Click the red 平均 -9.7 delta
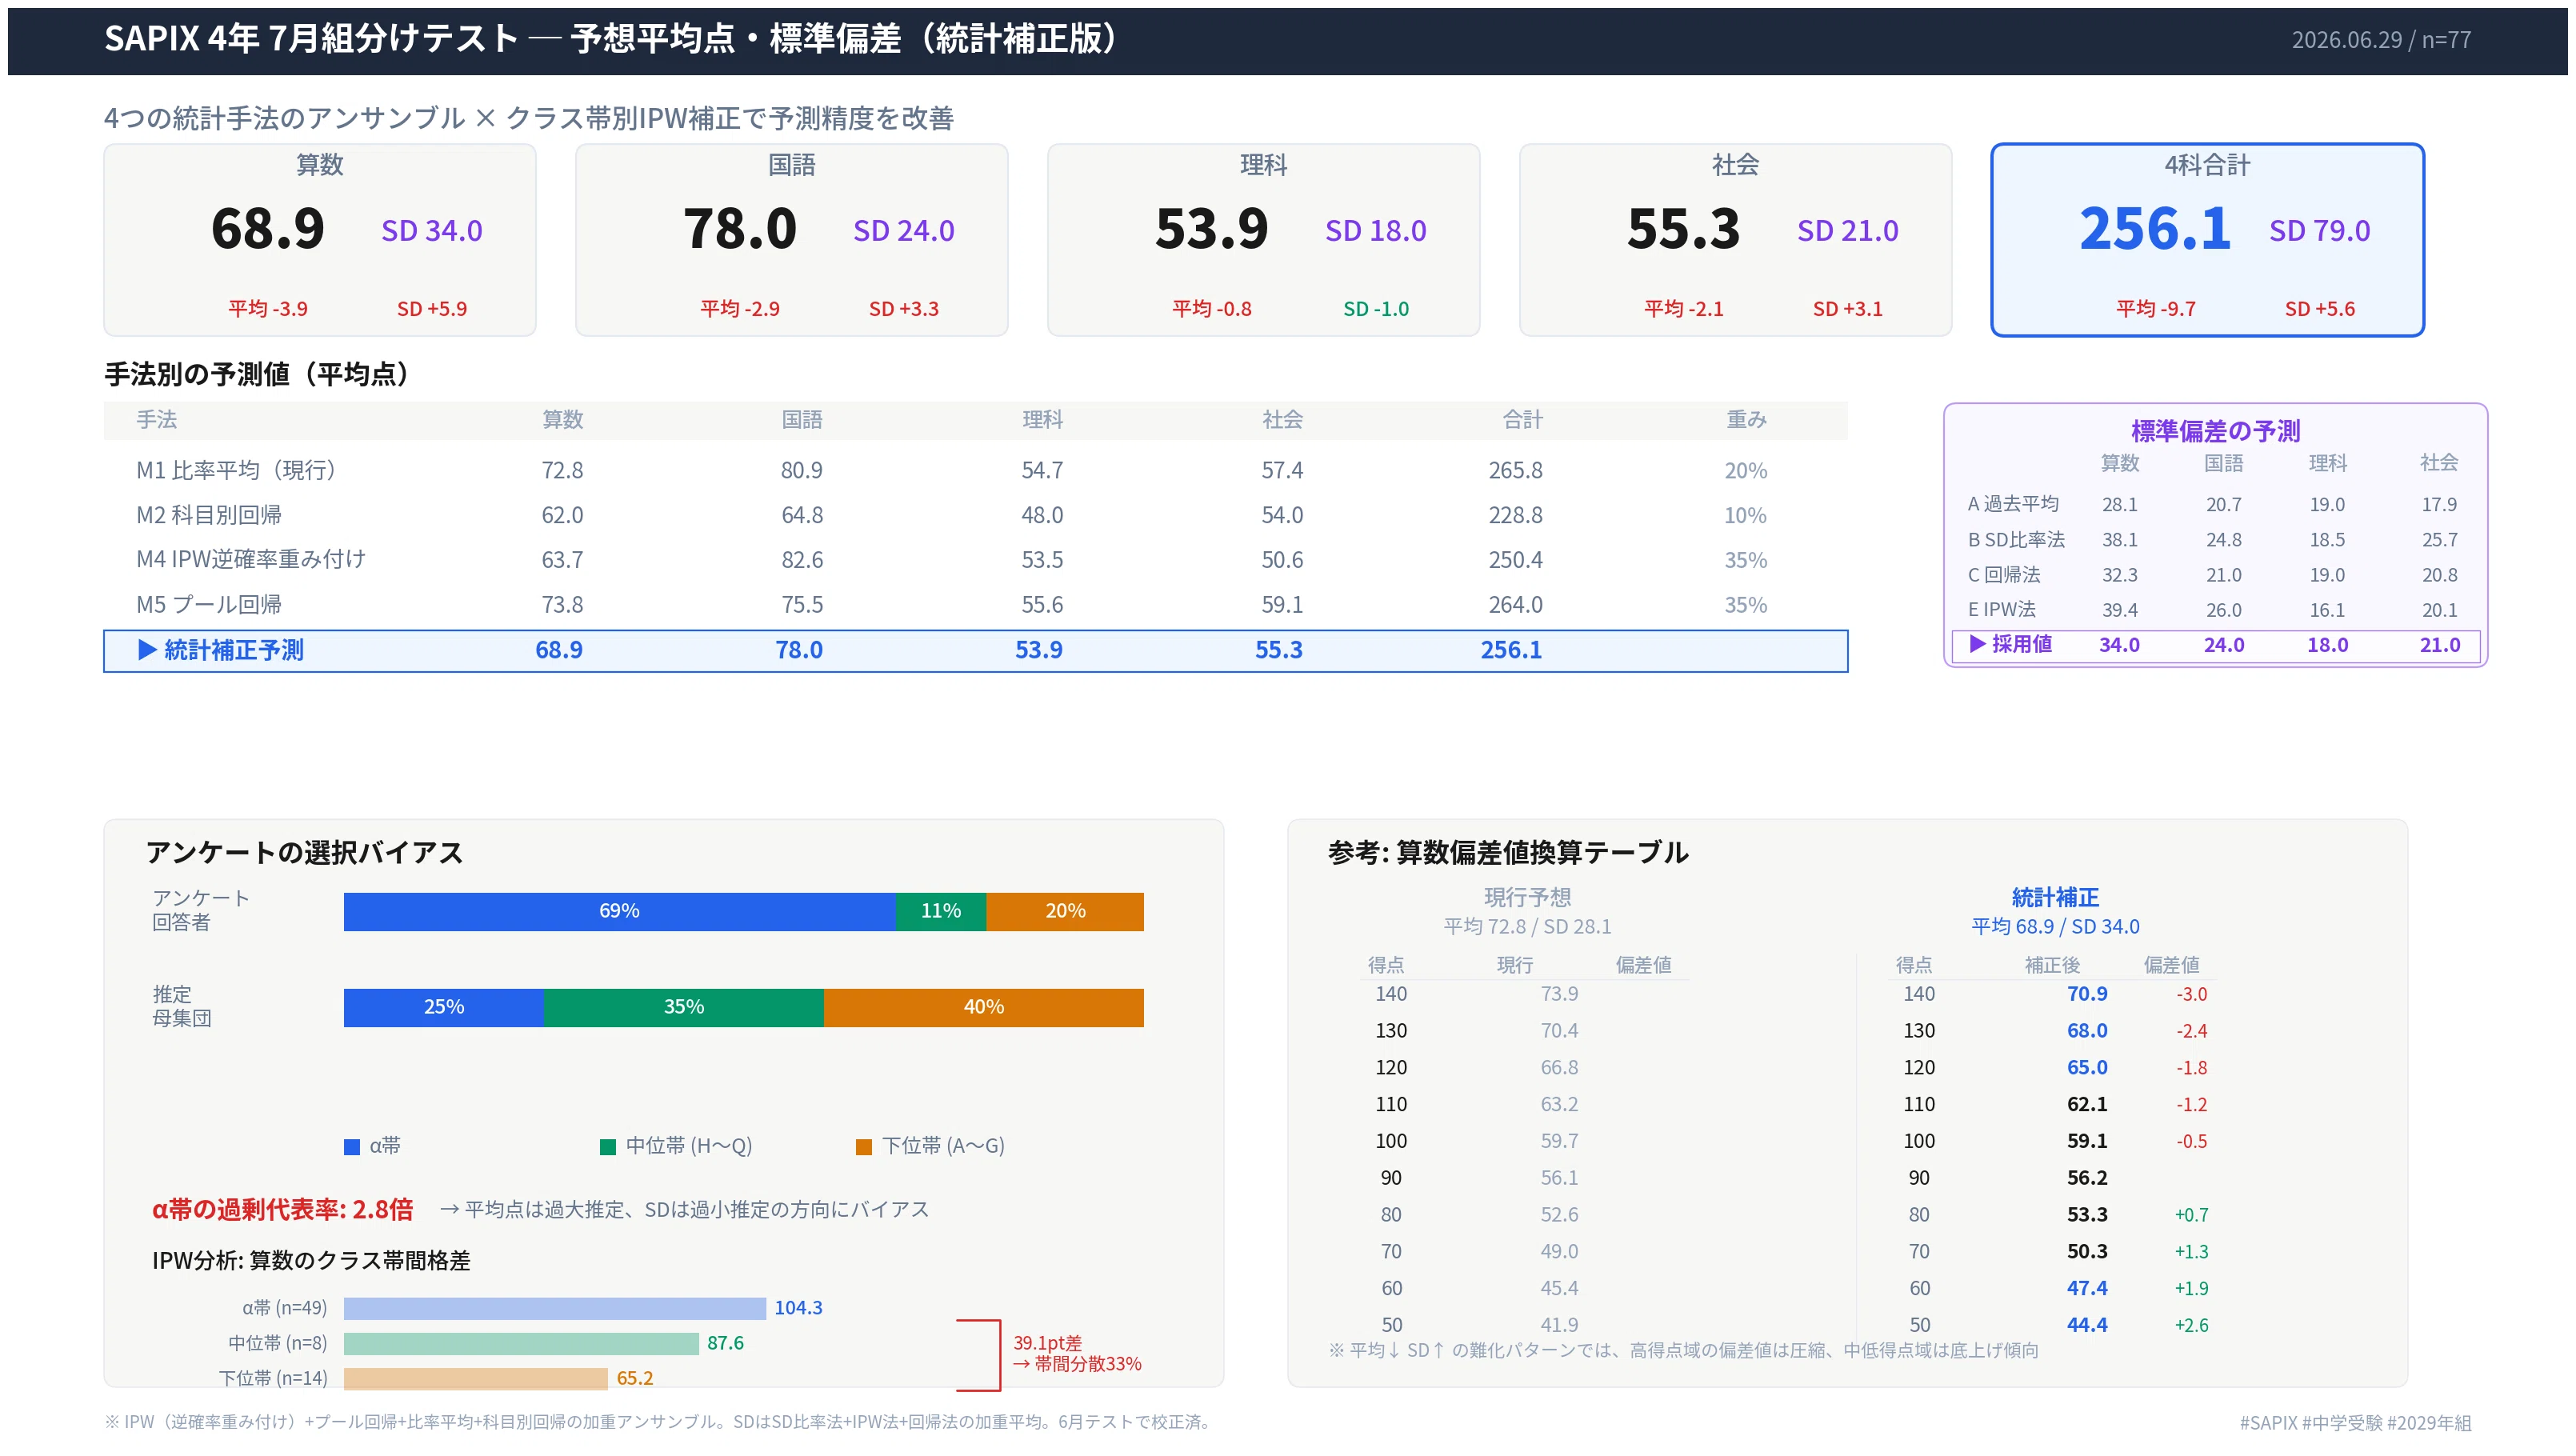Image resolution: width=2576 pixels, height=1456 pixels. pyautogui.click(x=2156, y=309)
